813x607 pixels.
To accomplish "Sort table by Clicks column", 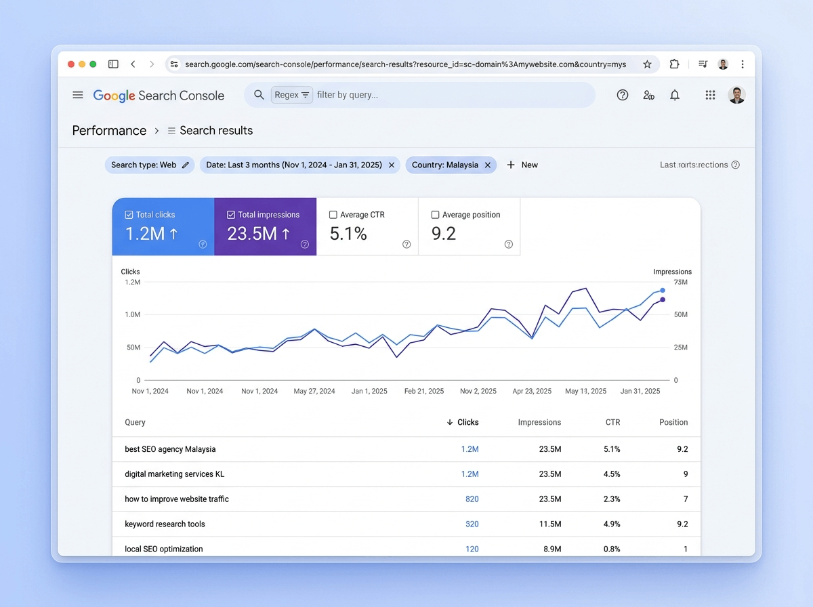I will 463,422.
